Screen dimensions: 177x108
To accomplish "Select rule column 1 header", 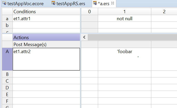I will (125, 12).
